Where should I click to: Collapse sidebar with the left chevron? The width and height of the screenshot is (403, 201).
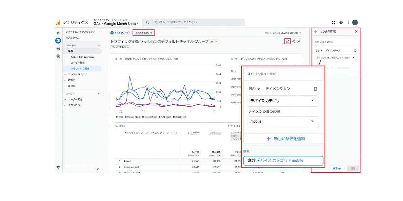(x=98, y=169)
